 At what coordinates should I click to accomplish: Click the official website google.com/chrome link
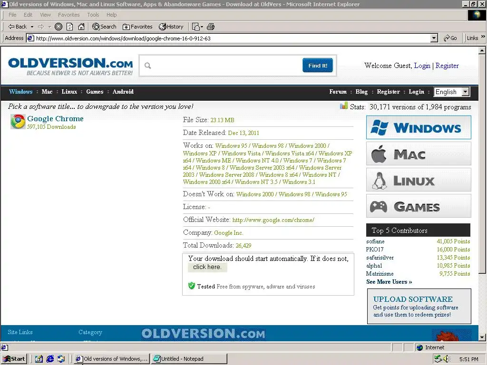pyautogui.click(x=273, y=220)
